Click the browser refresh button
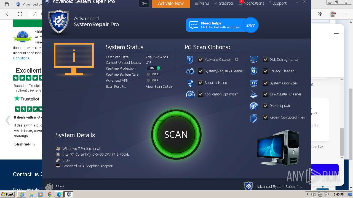This screenshot has height=198, width=353. pos(20,14)
